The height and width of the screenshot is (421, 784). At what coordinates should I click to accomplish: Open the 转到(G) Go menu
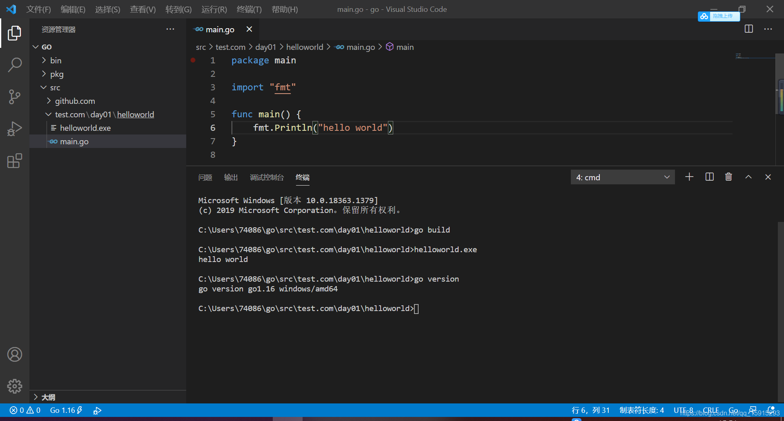click(x=178, y=9)
